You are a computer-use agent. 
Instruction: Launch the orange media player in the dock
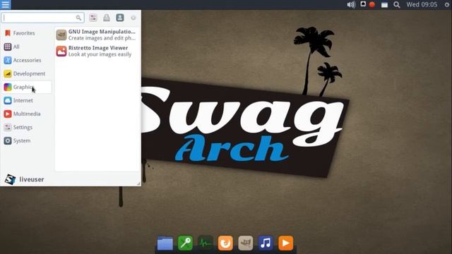[x=285, y=243]
